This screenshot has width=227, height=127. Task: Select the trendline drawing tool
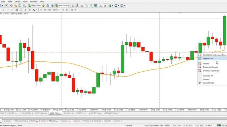coord(12,10)
